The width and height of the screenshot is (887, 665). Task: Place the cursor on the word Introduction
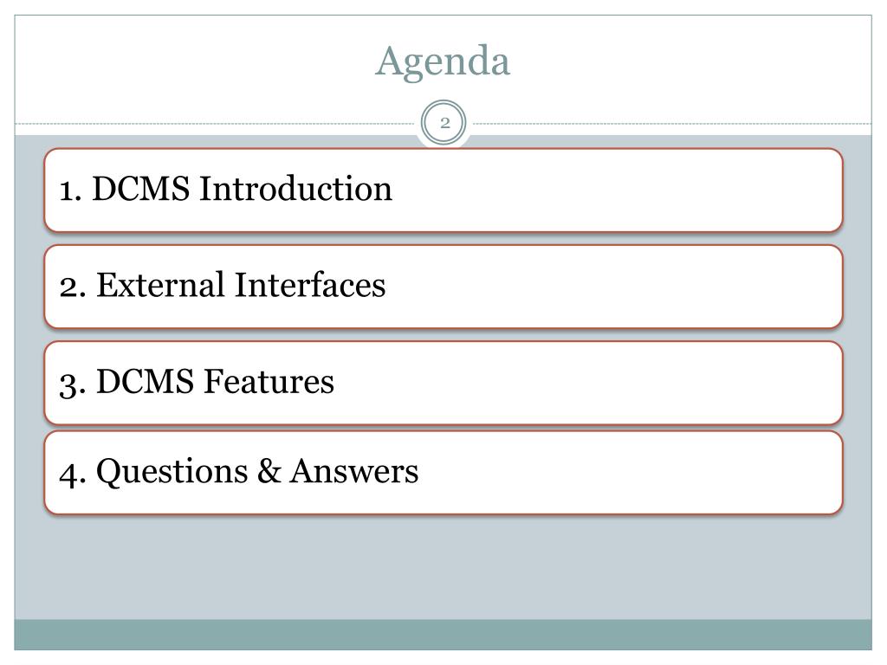click(295, 188)
